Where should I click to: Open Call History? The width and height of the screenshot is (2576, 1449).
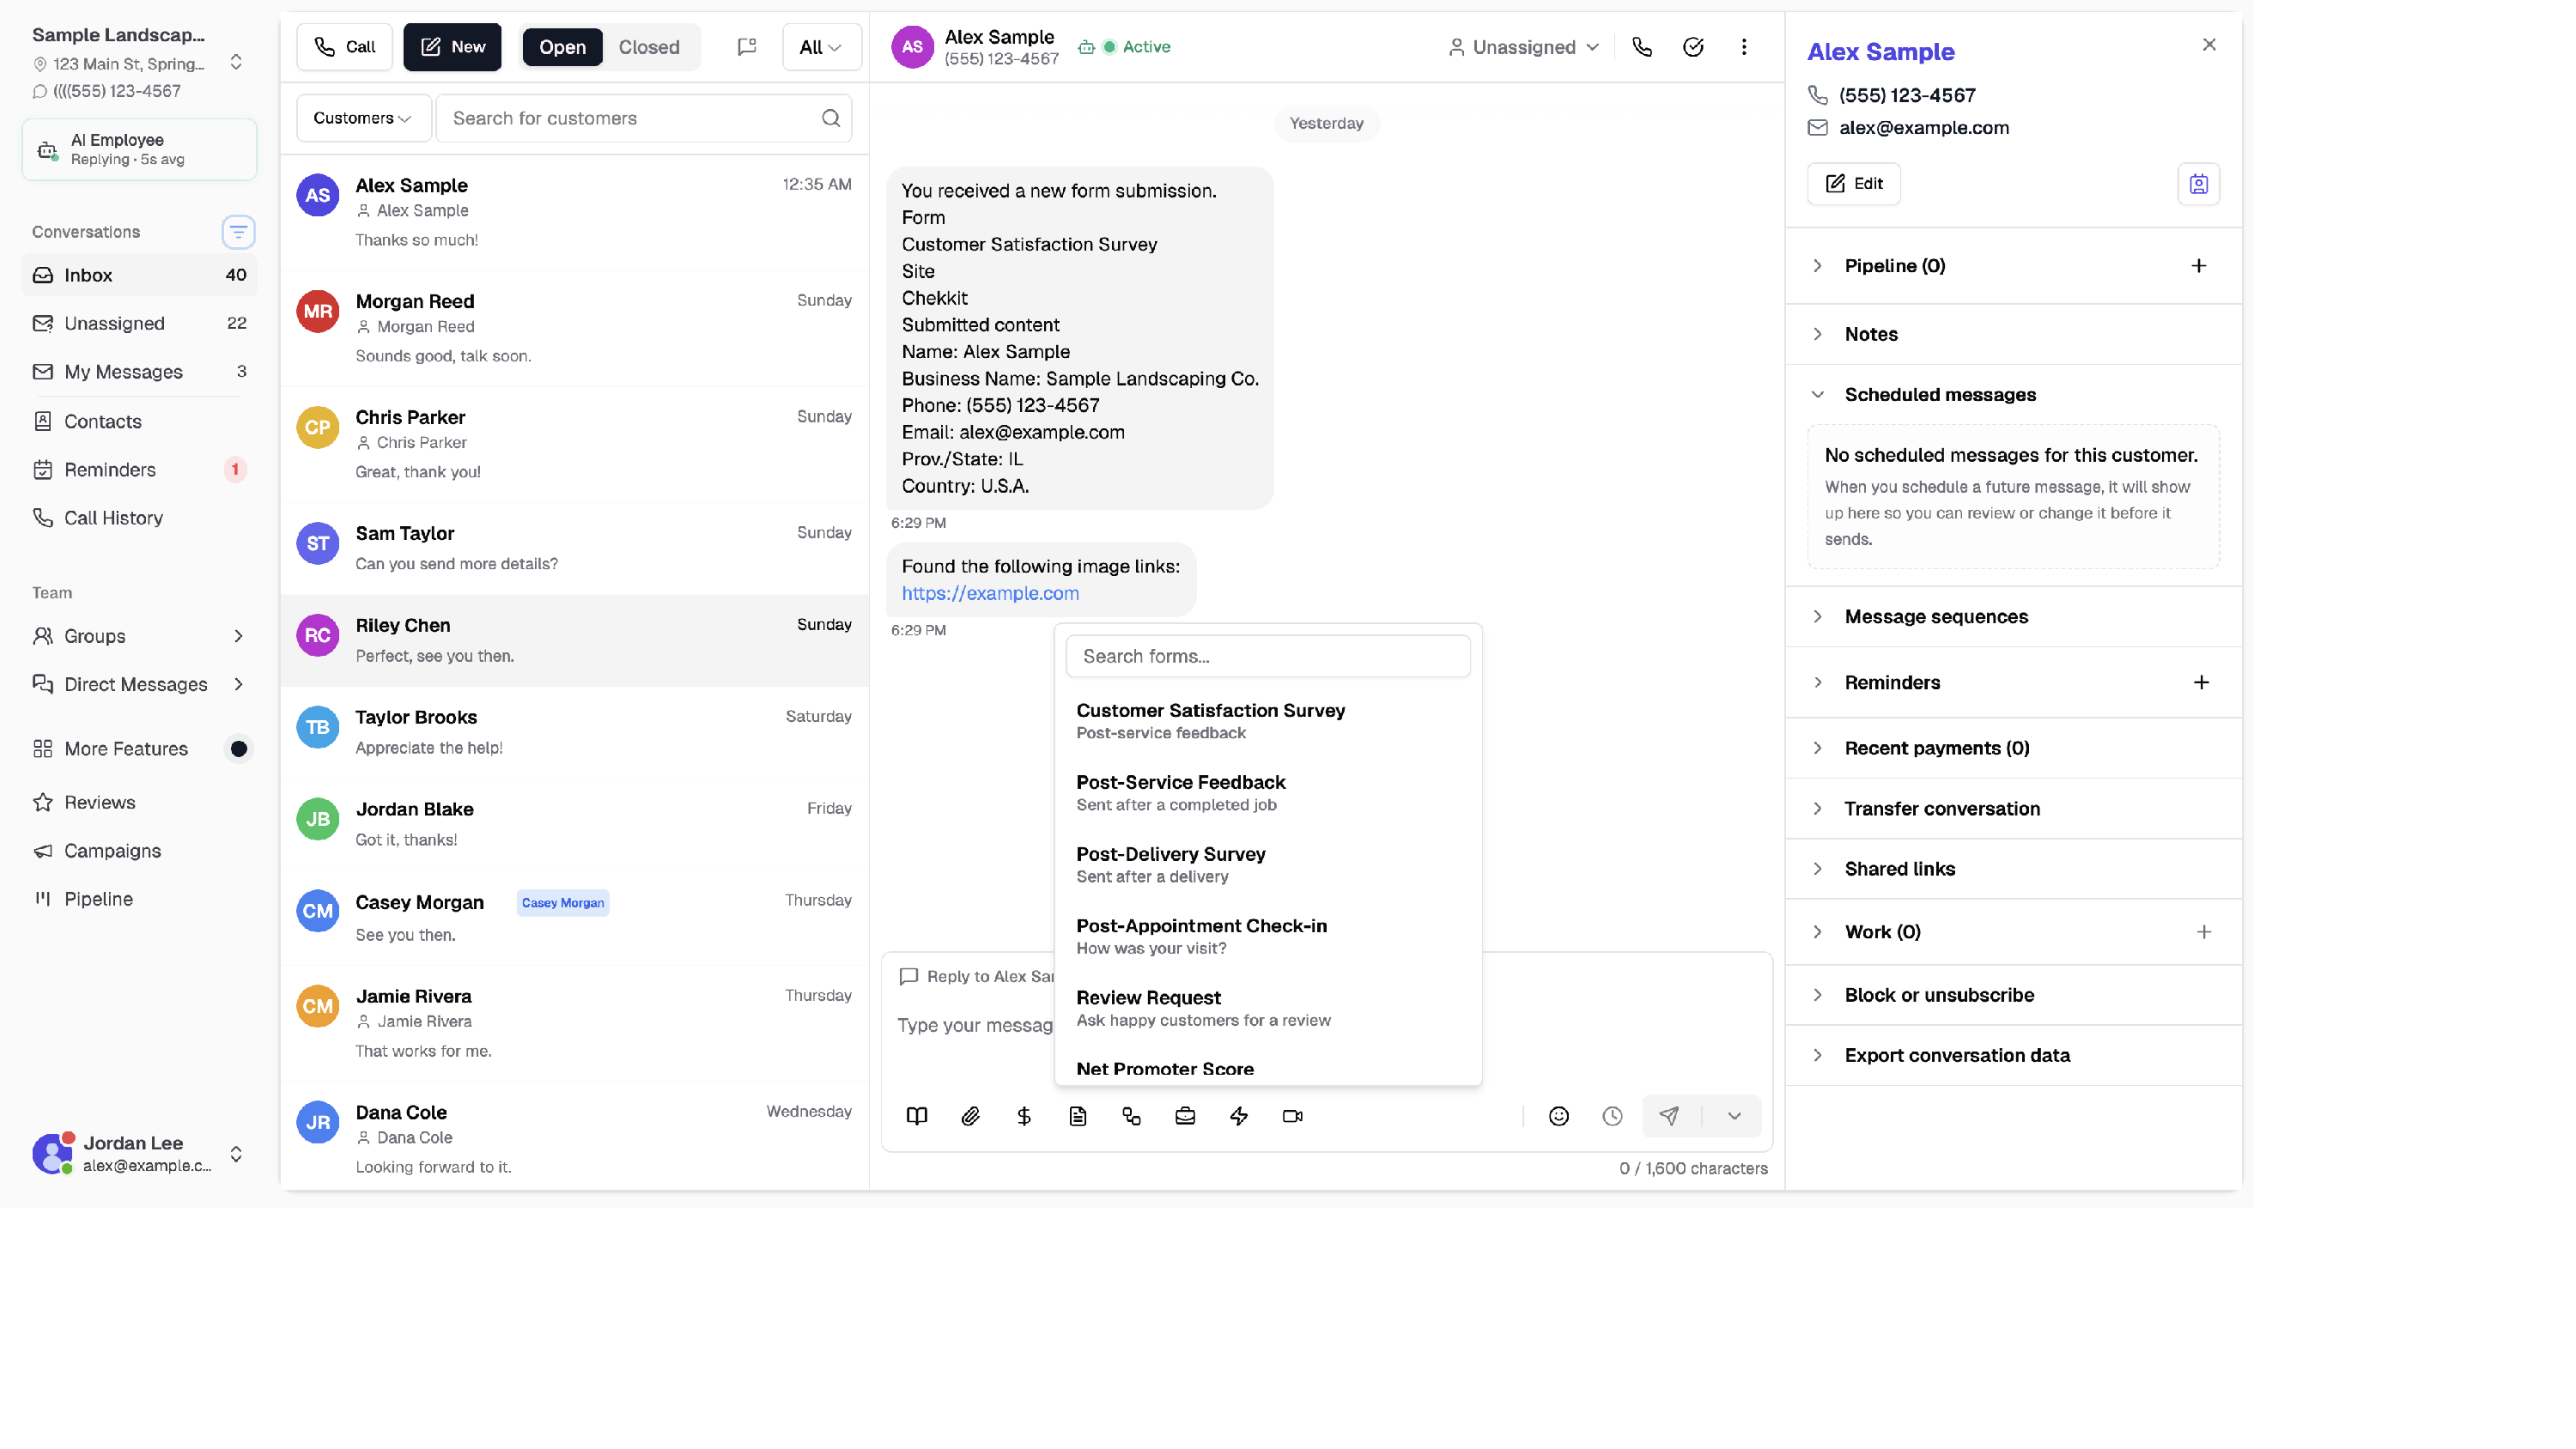139,518
